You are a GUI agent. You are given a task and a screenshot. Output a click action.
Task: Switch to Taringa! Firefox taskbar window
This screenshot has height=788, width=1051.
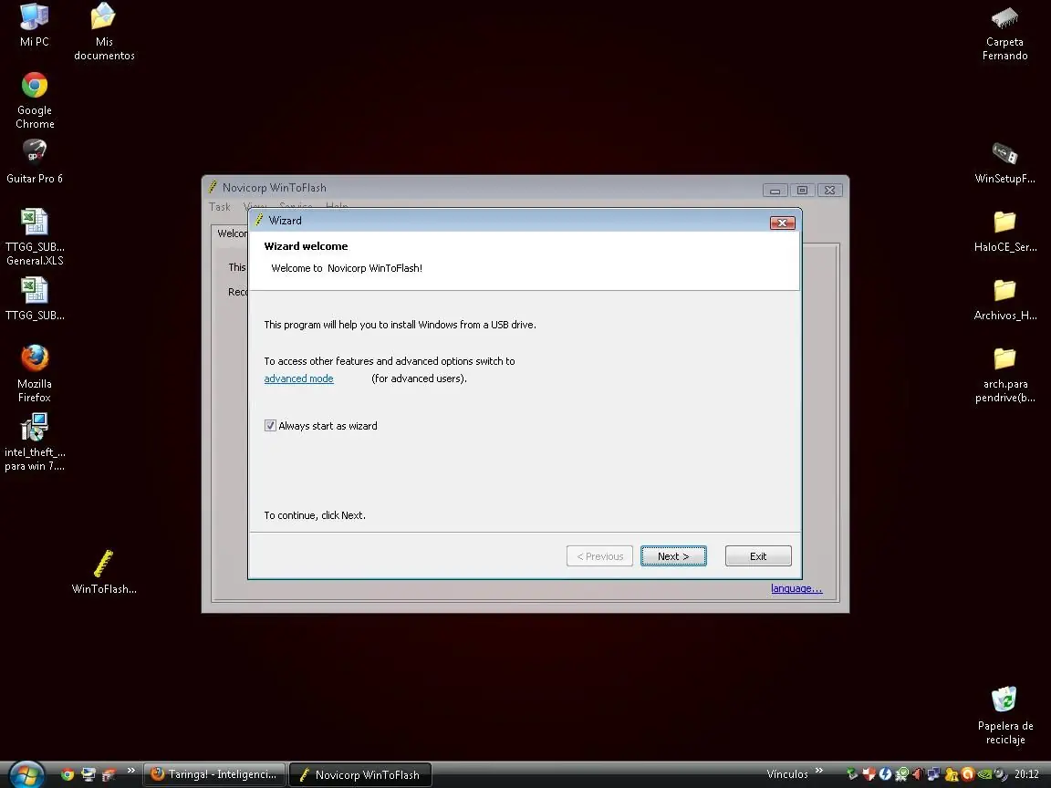[214, 774]
